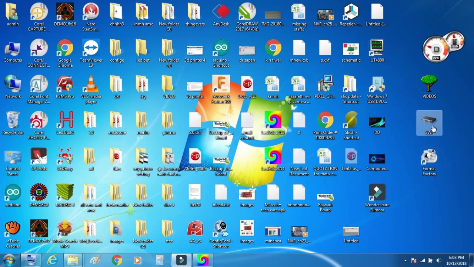The width and height of the screenshot is (474, 267).
Task: Click the rainbow LedEdit taskbar icon
Action: [x=203, y=260]
